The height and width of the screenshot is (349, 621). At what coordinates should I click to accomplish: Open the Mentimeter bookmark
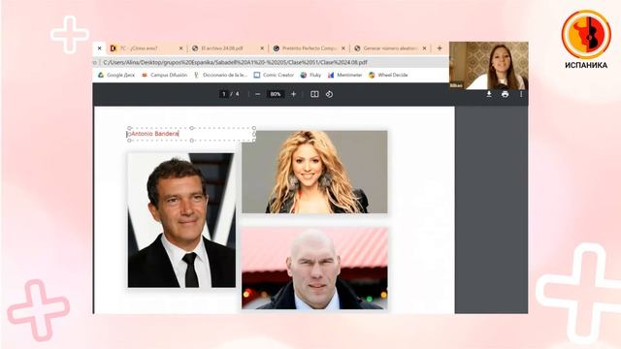(x=345, y=75)
